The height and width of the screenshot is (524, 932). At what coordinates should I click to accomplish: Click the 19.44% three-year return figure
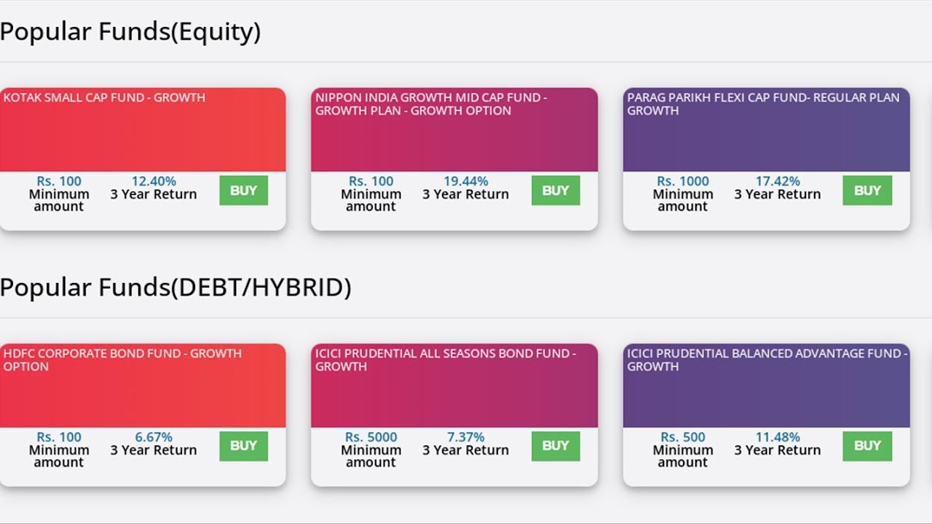coord(465,181)
